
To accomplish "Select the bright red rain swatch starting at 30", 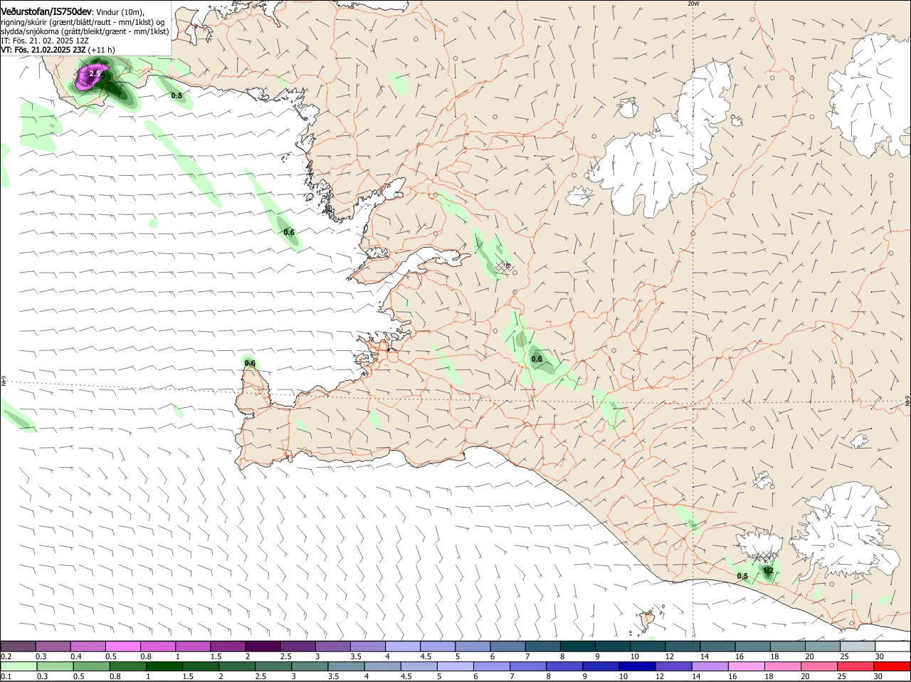I will click(892, 666).
